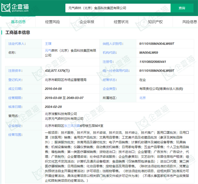
Task: Click the 经营状态 label
Action: 110,80
